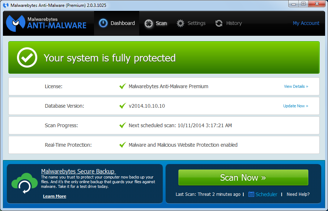The height and width of the screenshot is (211, 328).
Task: Click the green checkmark beside Real-Time Protection
Action: pyautogui.click(x=123, y=145)
